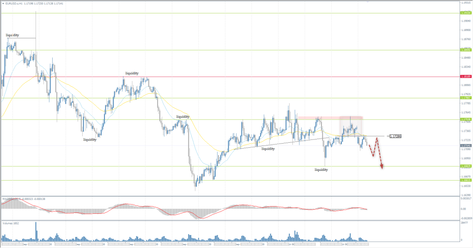Click the current price marker 1.17141
The width and height of the screenshot is (473, 248).
(x=465, y=145)
